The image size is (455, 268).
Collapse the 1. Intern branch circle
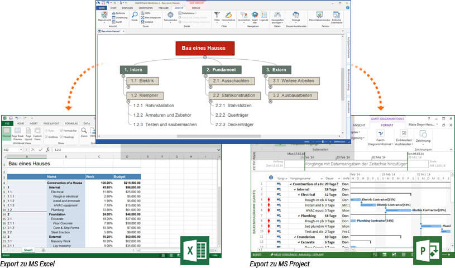(x=123, y=76)
